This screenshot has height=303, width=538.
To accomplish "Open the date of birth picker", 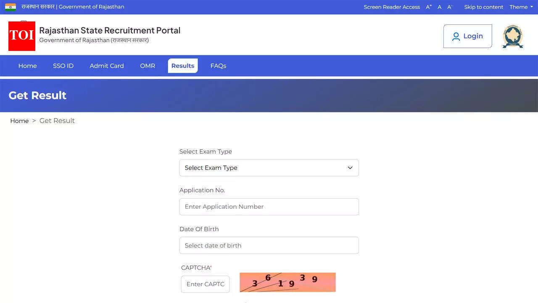I will [x=269, y=245].
